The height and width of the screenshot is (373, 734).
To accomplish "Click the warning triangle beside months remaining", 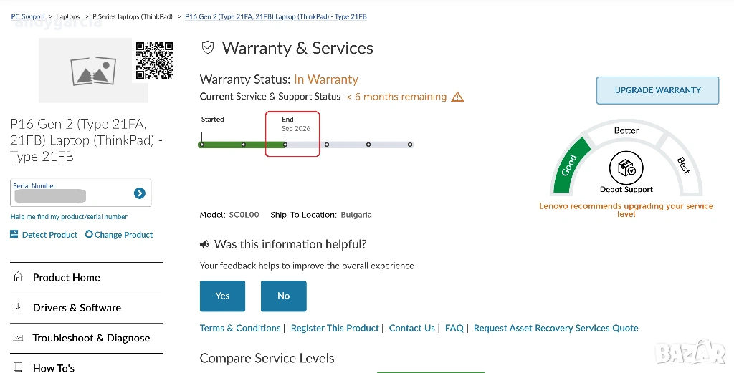I will [x=457, y=97].
